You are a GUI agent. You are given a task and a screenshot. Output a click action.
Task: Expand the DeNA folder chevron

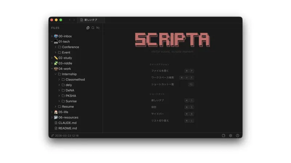(59, 90)
